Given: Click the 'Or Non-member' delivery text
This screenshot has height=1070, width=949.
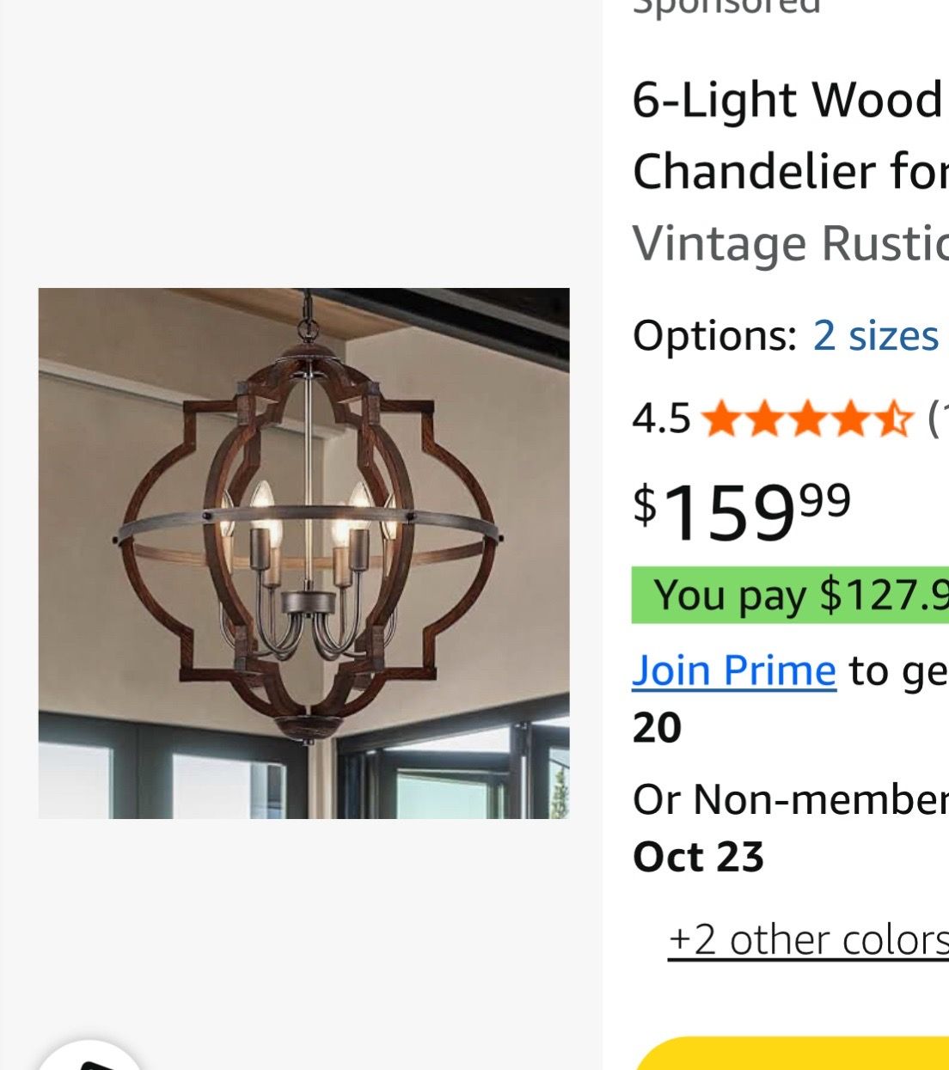Looking at the screenshot, I should tap(790, 799).
